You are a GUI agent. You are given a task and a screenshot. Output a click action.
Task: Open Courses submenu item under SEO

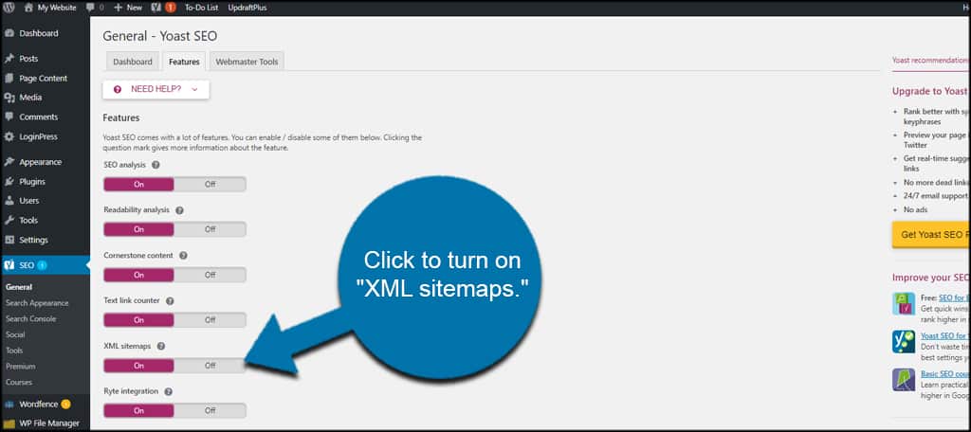[x=19, y=382]
